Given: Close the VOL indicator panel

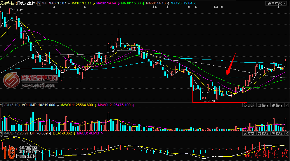Looking at the screenshot, I should coord(287,105).
